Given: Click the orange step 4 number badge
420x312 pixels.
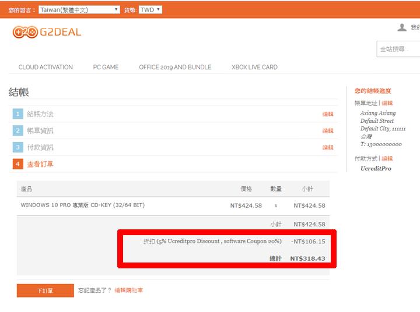Looking at the screenshot, I should 17,164.
